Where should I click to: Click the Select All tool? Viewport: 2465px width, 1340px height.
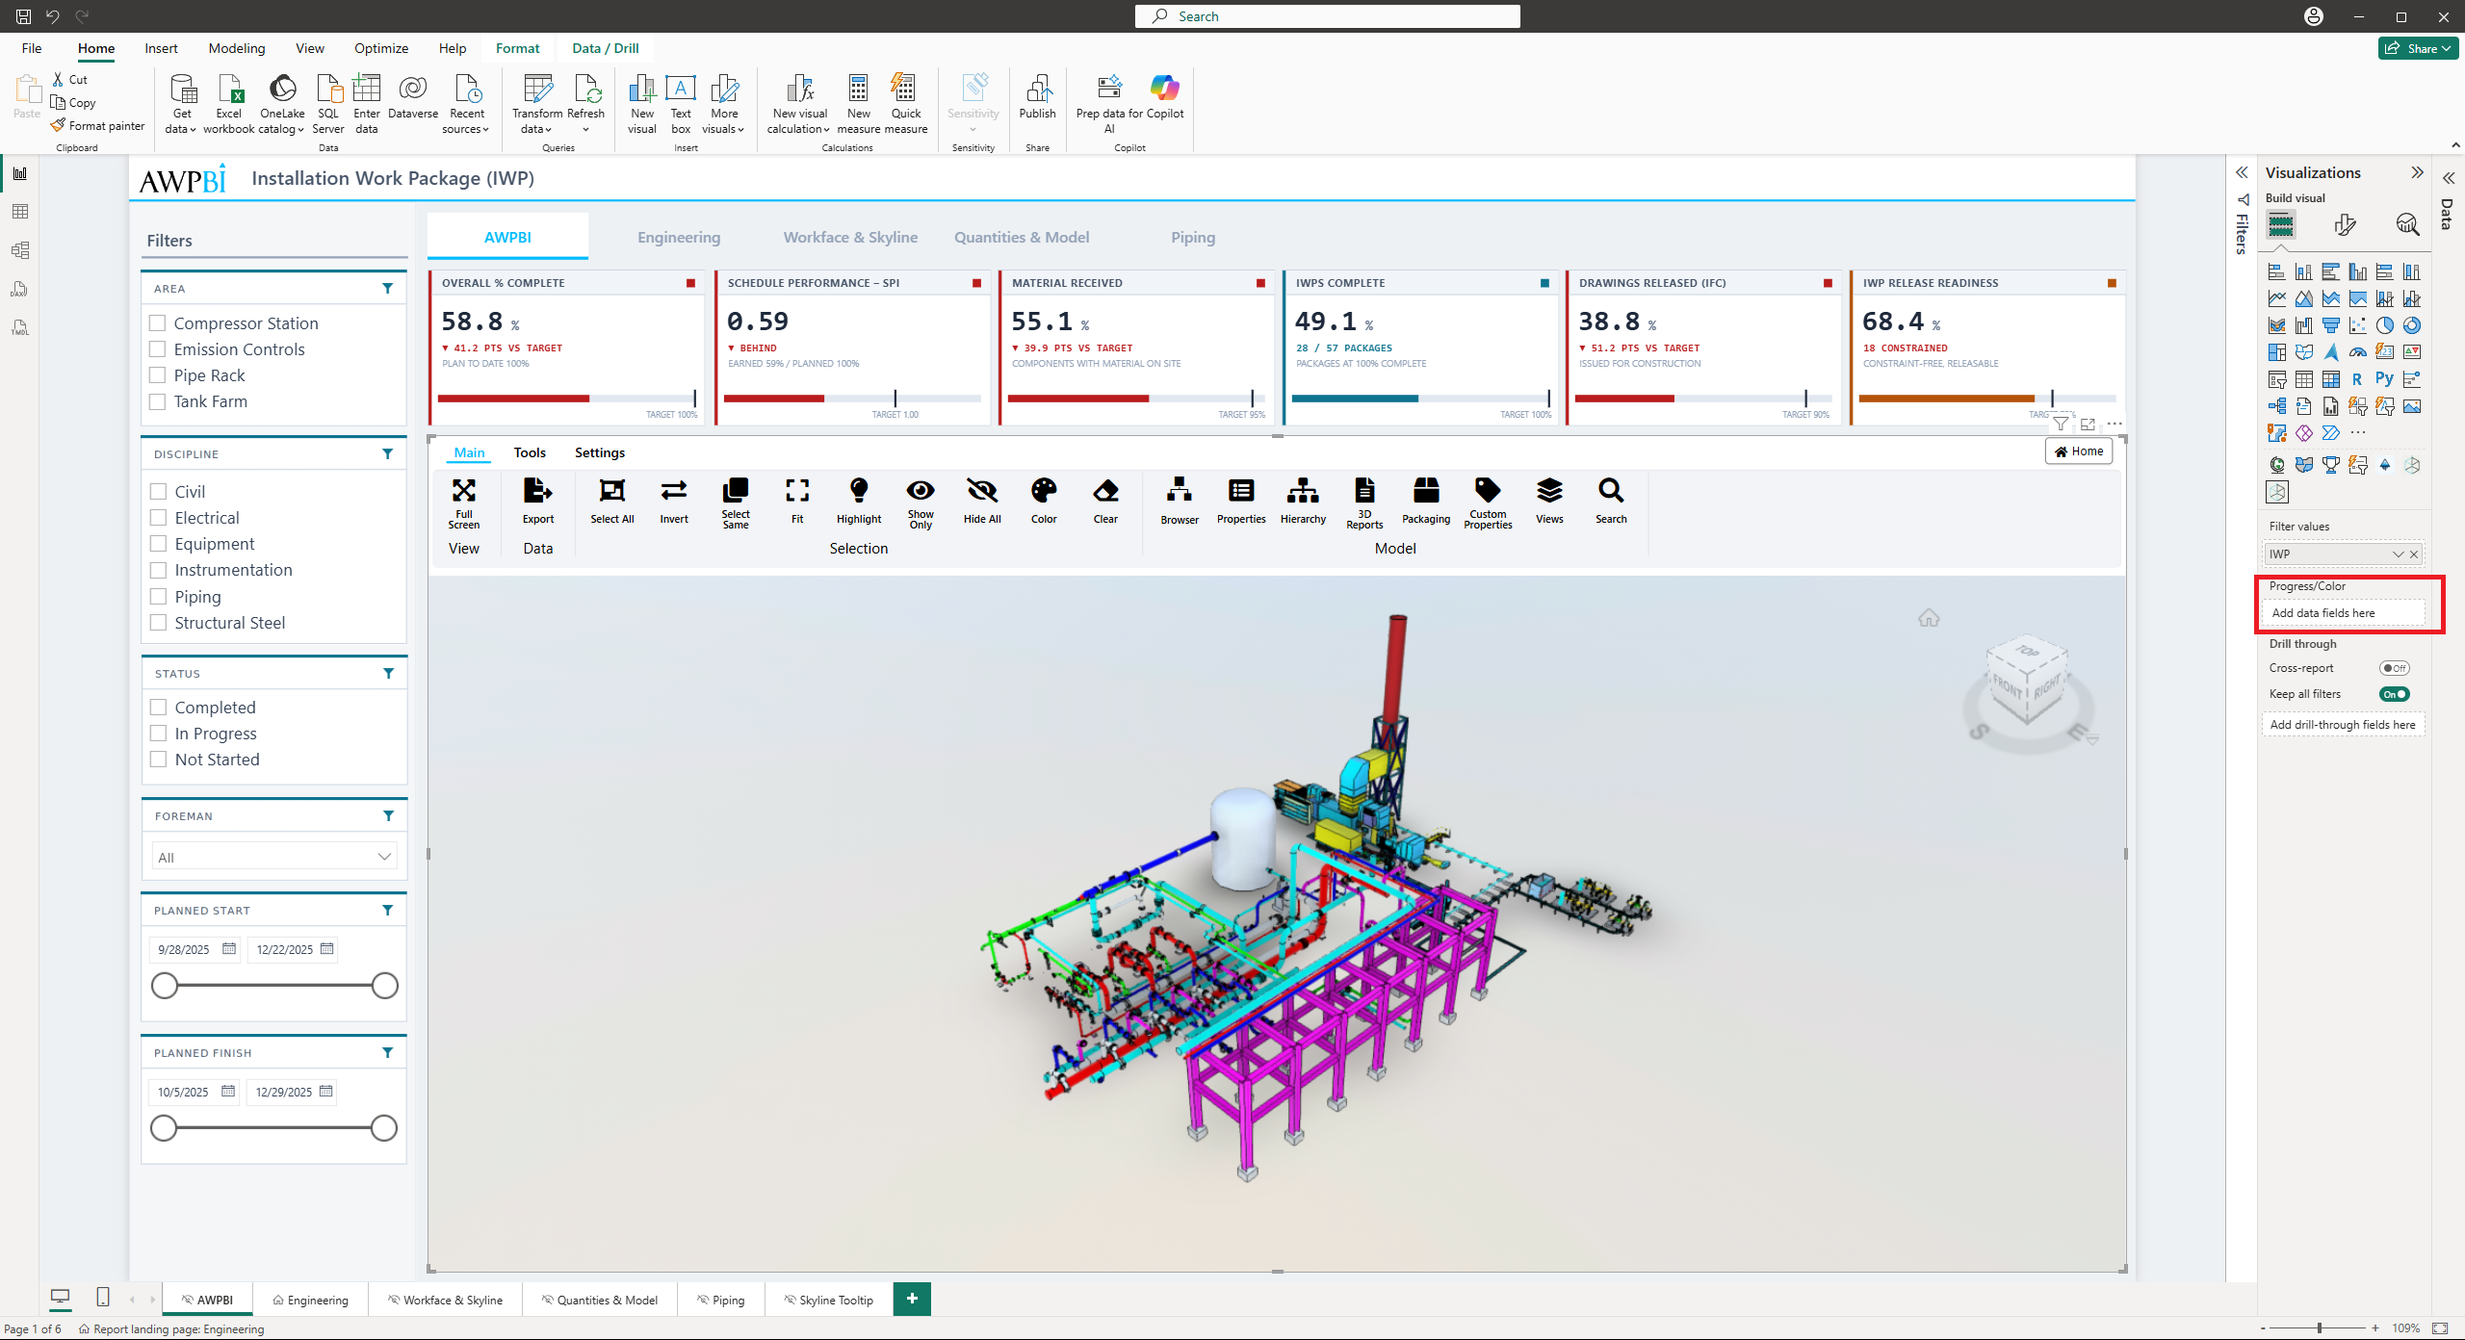point(611,501)
